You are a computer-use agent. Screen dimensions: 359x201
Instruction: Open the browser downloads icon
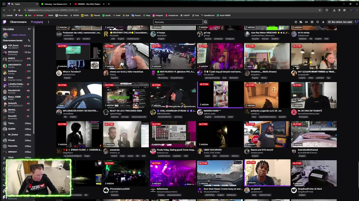(x=334, y=10)
